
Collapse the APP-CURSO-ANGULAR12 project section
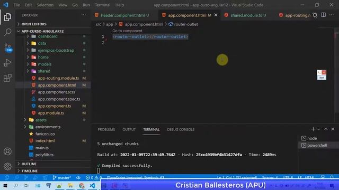[x=53, y=31]
